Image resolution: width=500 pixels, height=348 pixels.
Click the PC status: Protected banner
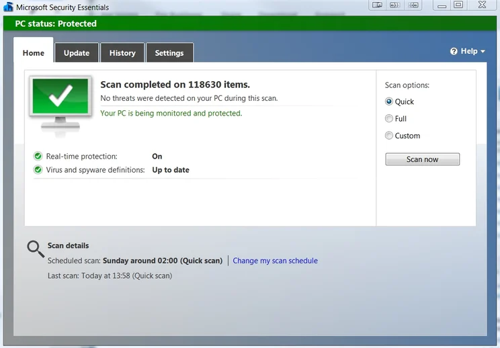(250, 24)
